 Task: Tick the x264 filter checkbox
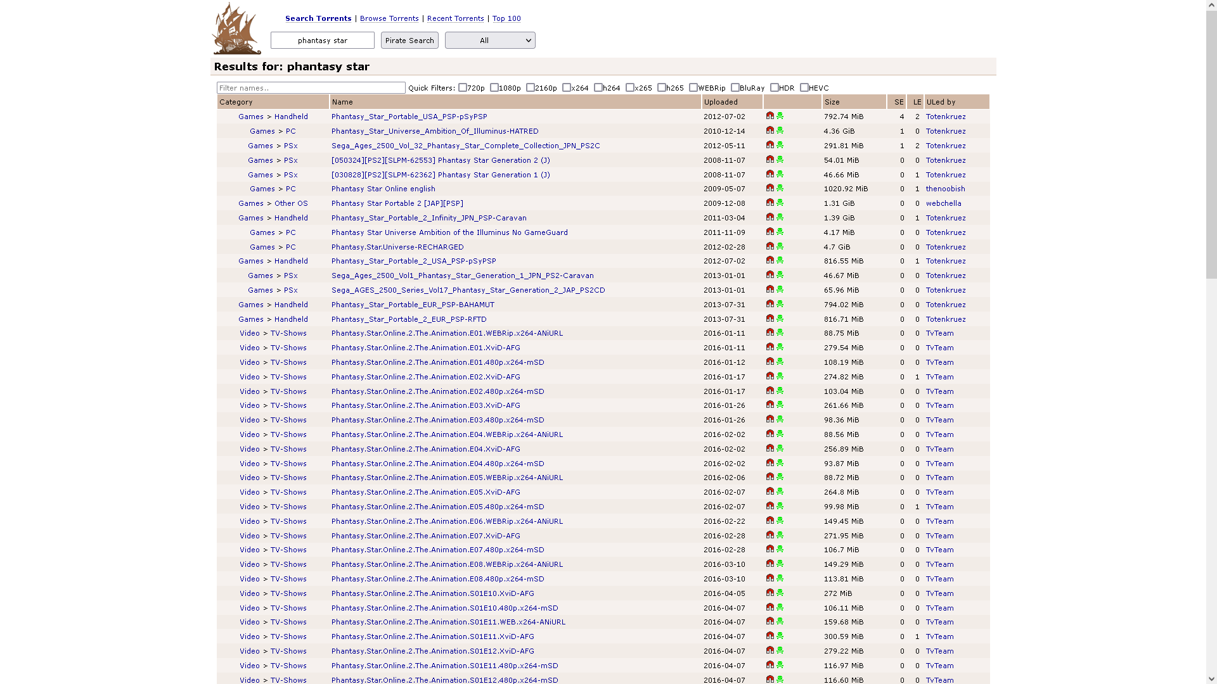(x=567, y=87)
